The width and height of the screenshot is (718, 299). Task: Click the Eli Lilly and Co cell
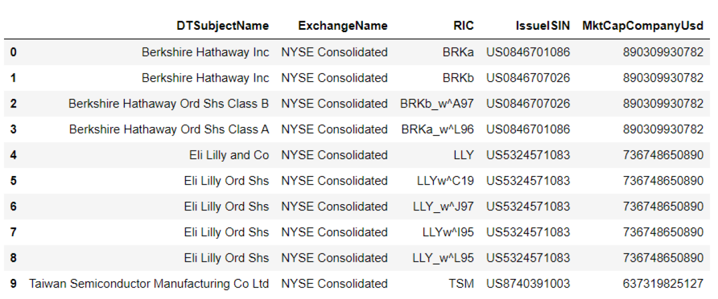click(x=228, y=155)
